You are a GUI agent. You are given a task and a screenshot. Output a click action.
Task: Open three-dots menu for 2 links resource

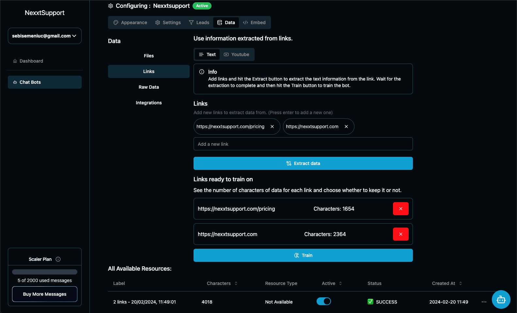tap(484, 302)
